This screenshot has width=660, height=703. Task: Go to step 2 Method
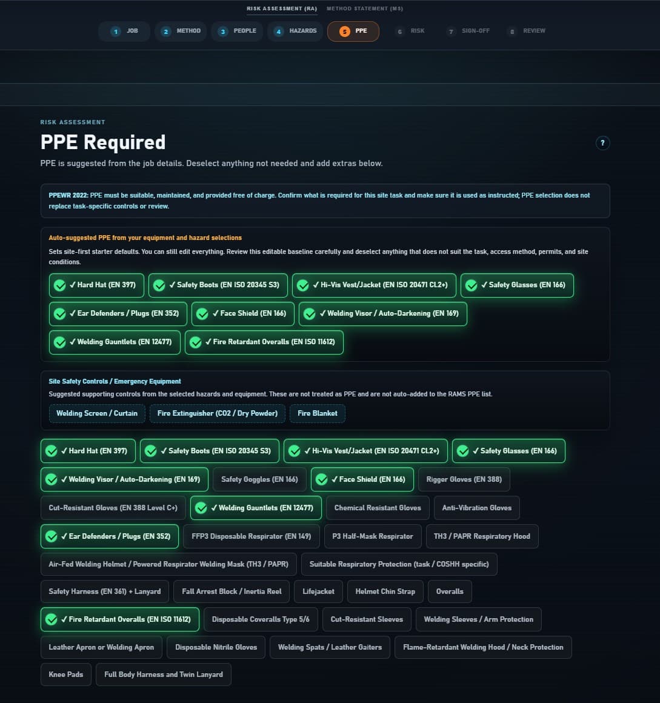coord(181,32)
